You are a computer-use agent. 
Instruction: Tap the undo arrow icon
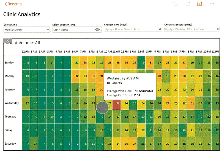(x=176, y=4)
